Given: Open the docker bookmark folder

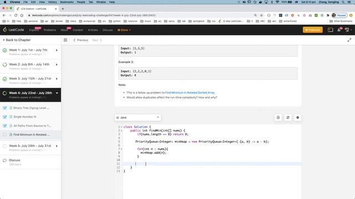Looking at the screenshot, I should 57,21.
